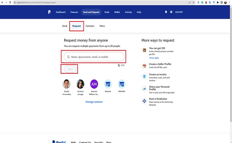The height and width of the screenshot is (143, 232).
Task: Click the browser forward arrow
Action: tap(6, 2)
